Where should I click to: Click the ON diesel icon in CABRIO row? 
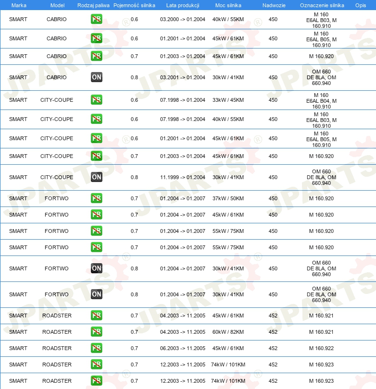pos(96,77)
